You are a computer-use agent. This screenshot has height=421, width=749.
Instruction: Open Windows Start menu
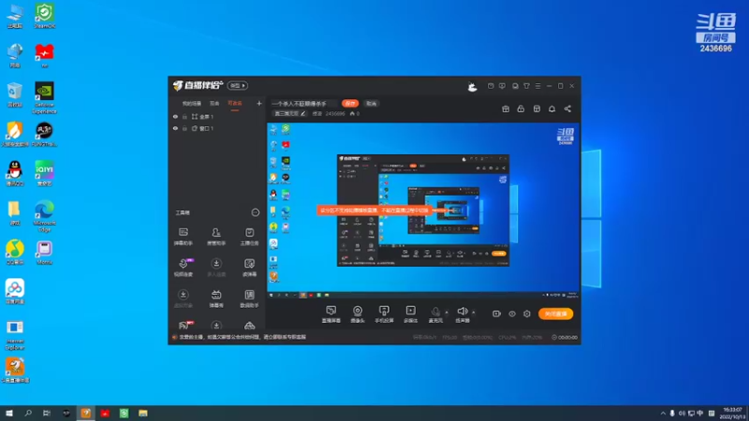[9, 414]
